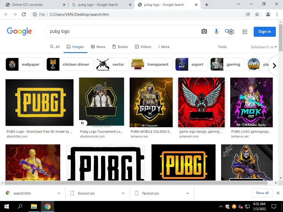Click the microphone voice search icon
Screen dimensions: 283x212
click(216, 31)
